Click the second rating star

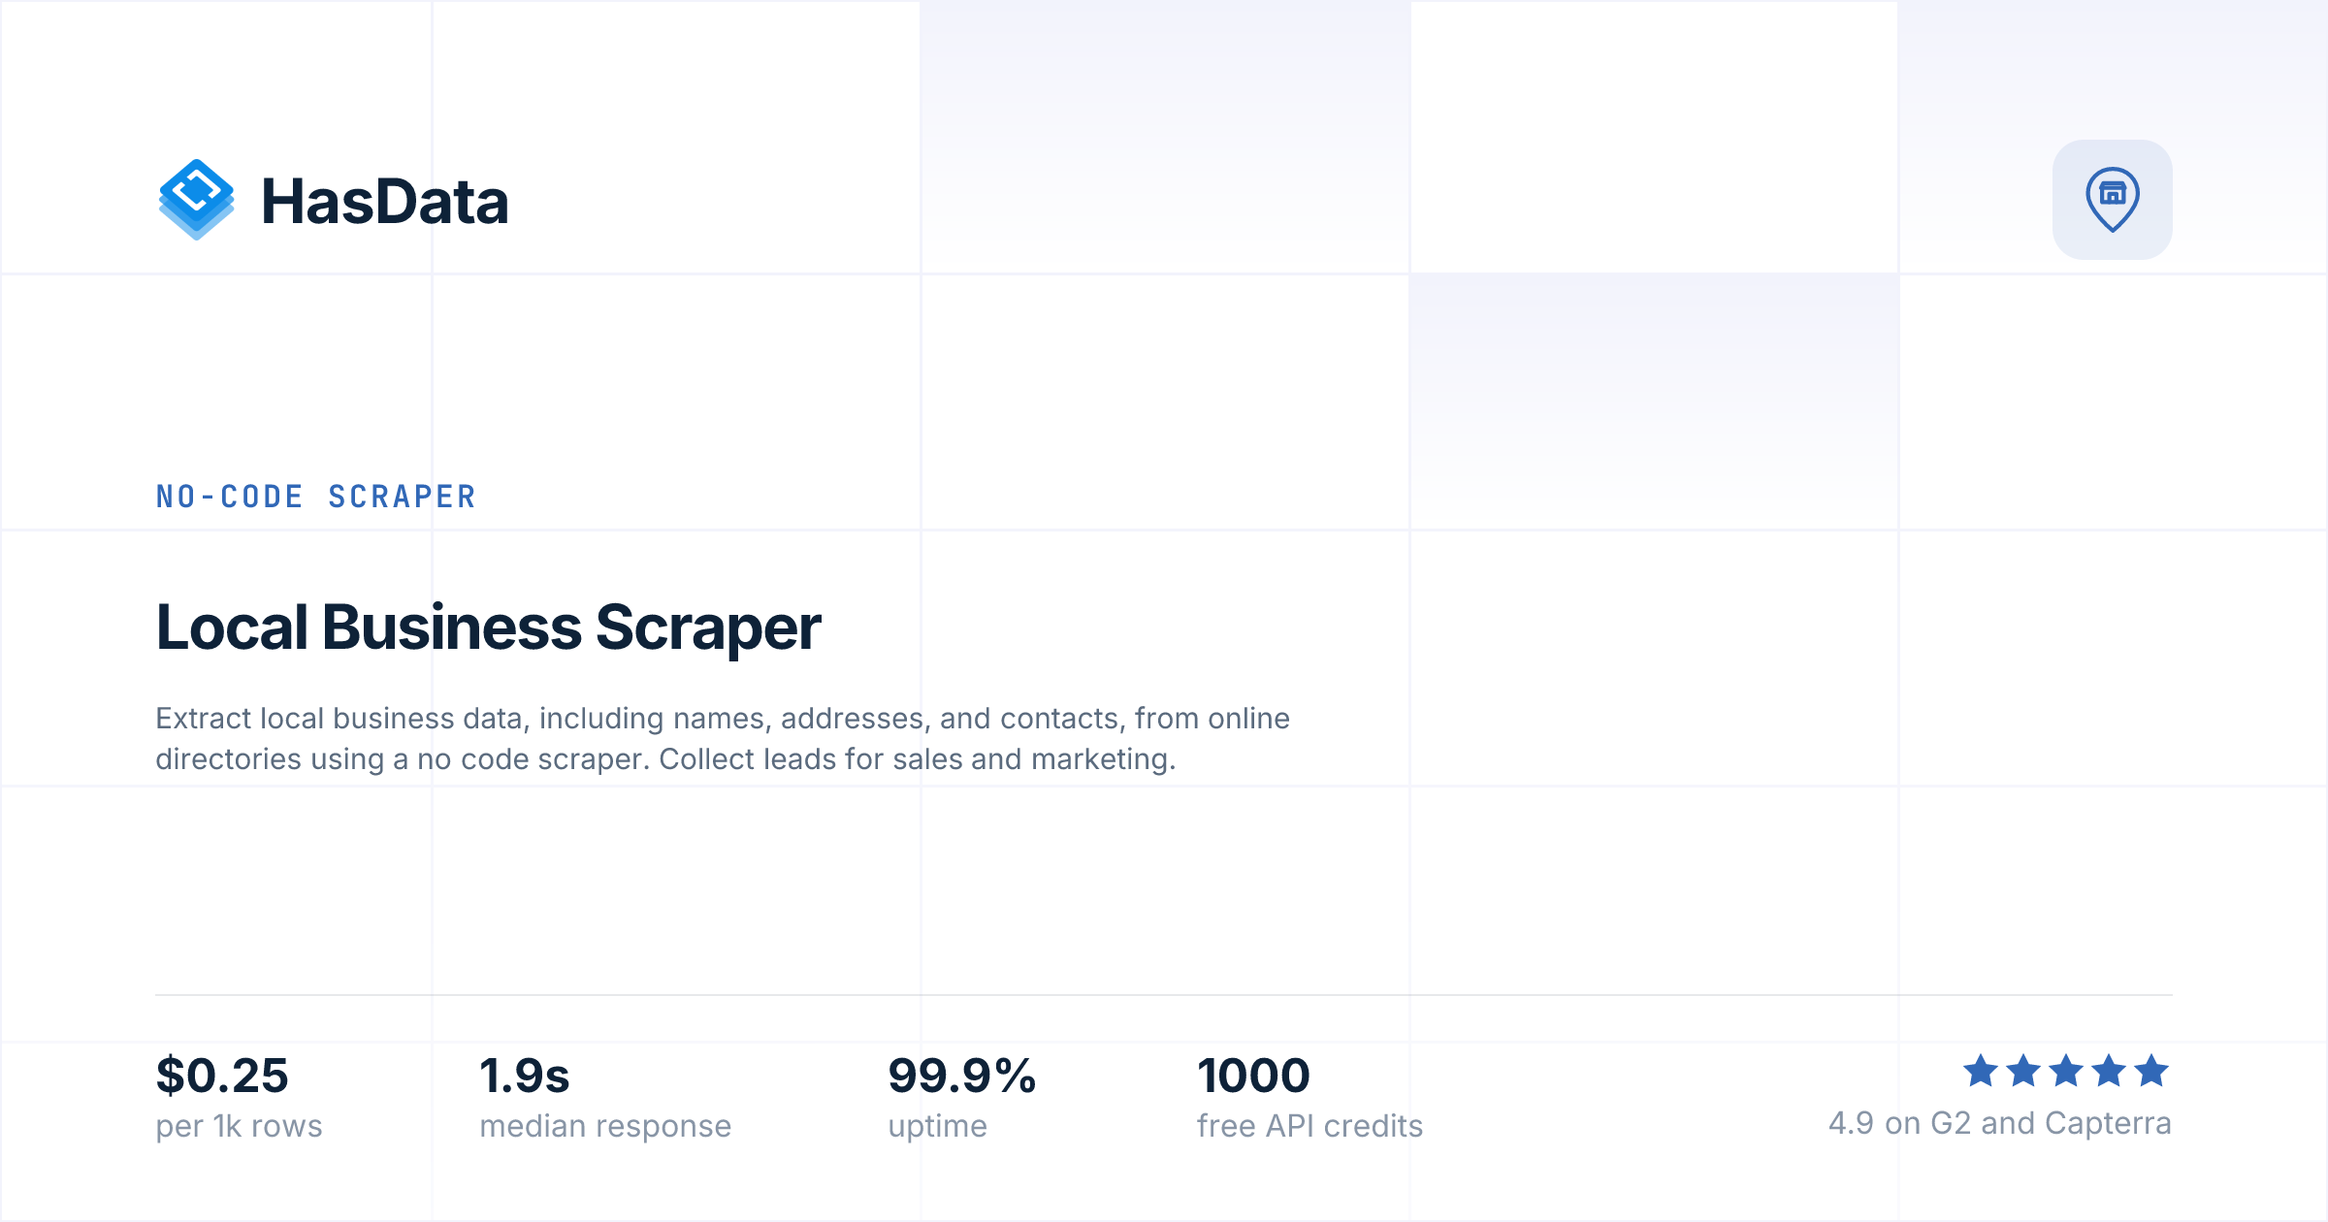[x=2022, y=1071]
